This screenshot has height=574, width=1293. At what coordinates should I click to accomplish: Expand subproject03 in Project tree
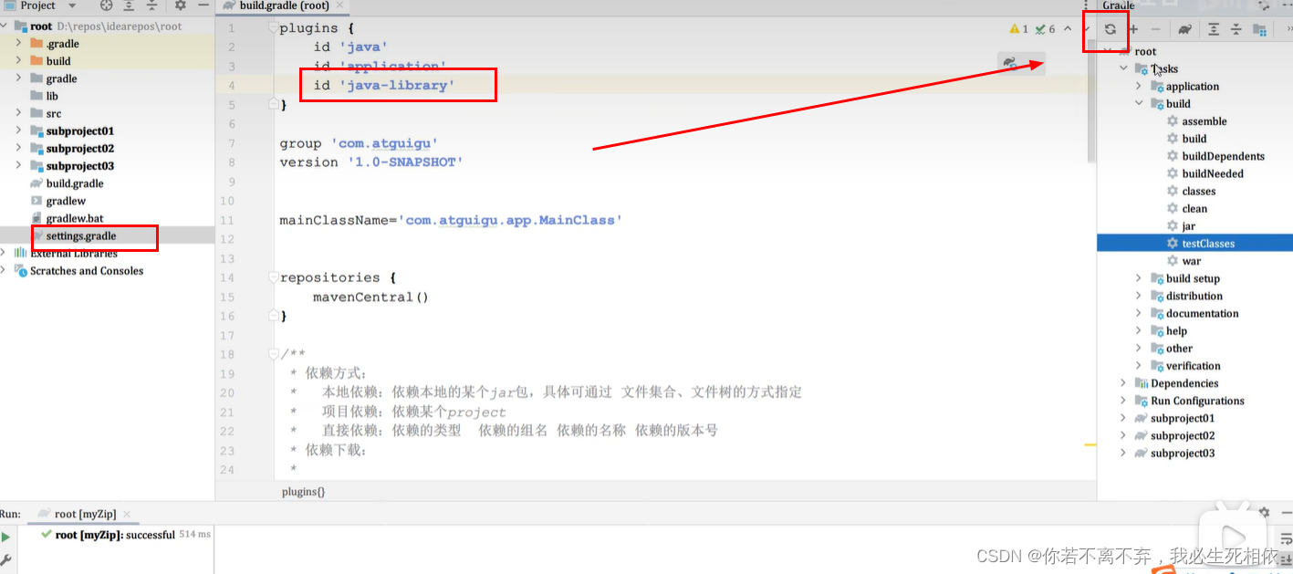coord(19,166)
